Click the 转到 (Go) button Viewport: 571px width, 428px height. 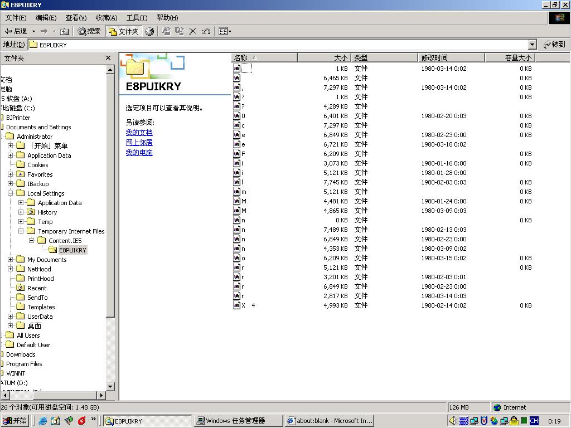pos(554,45)
